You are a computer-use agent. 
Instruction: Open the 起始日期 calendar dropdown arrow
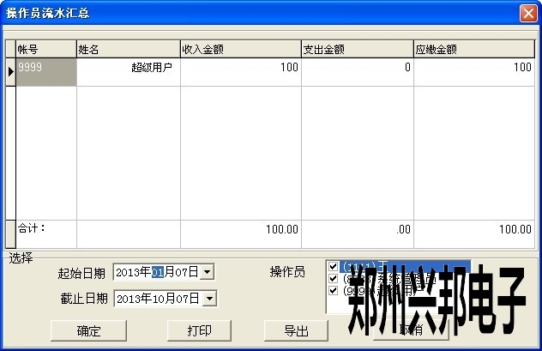pos(208,273)
